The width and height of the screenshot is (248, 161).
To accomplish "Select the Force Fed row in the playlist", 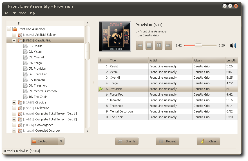I will [168, 95].
